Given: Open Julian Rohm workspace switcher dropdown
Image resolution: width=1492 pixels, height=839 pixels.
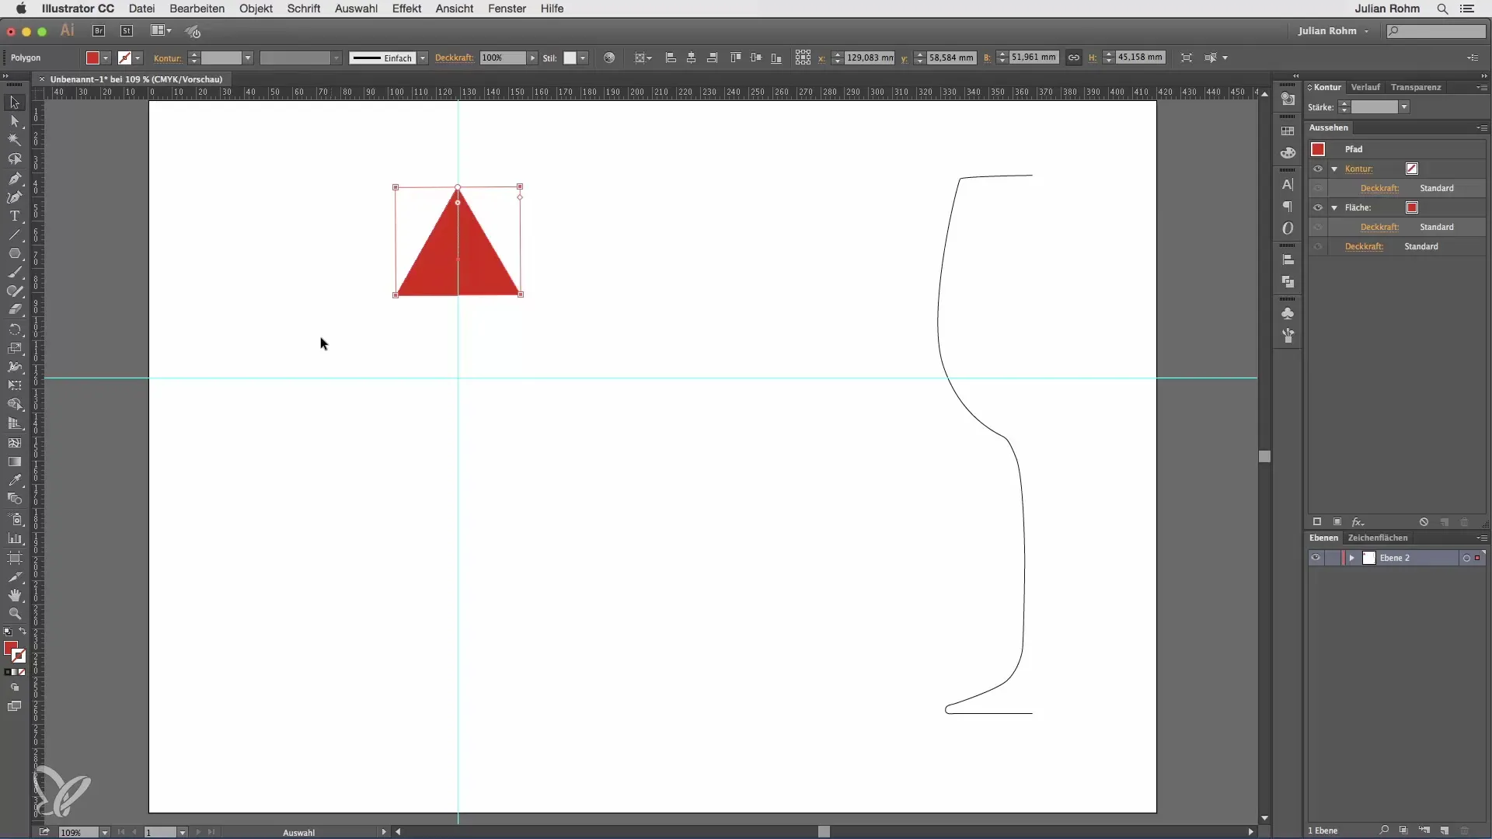Looking at the screenshot, I should click(x=1333, y=31).
